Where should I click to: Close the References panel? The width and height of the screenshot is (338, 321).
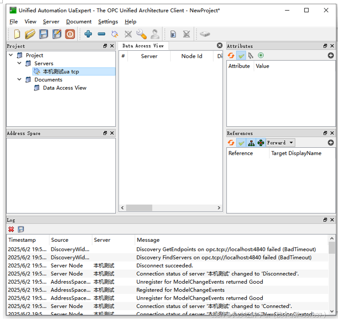pyautogui.click(x=332, y=133)
